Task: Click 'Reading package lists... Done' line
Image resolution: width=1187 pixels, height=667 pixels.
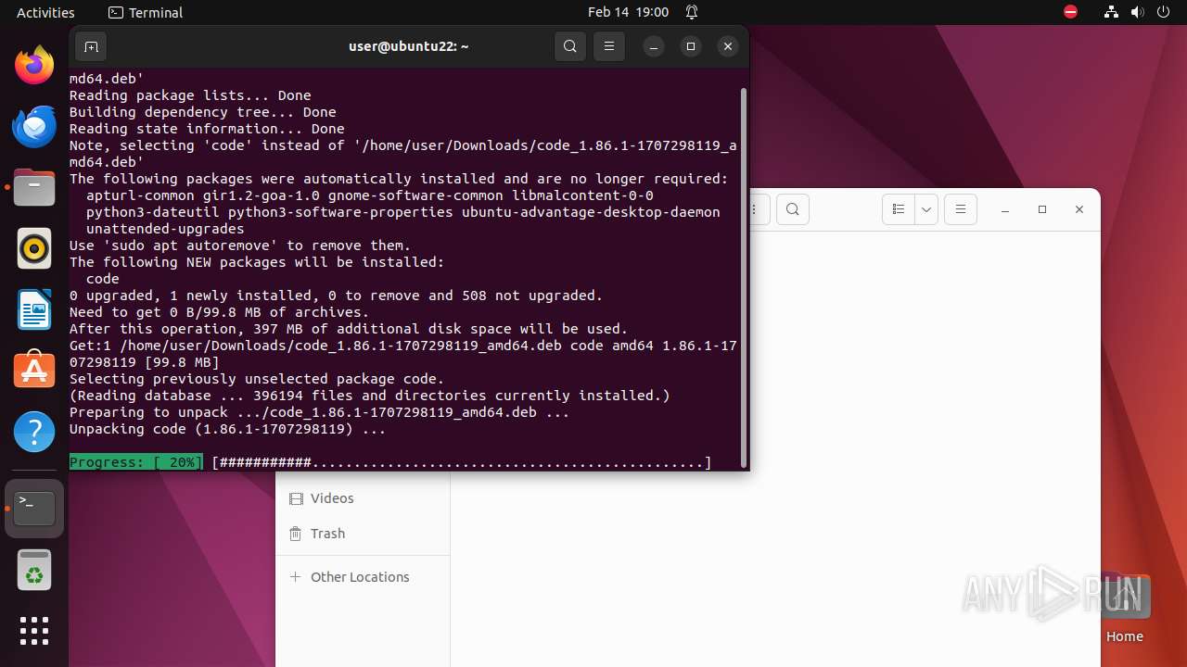Action: coord(190,95)
